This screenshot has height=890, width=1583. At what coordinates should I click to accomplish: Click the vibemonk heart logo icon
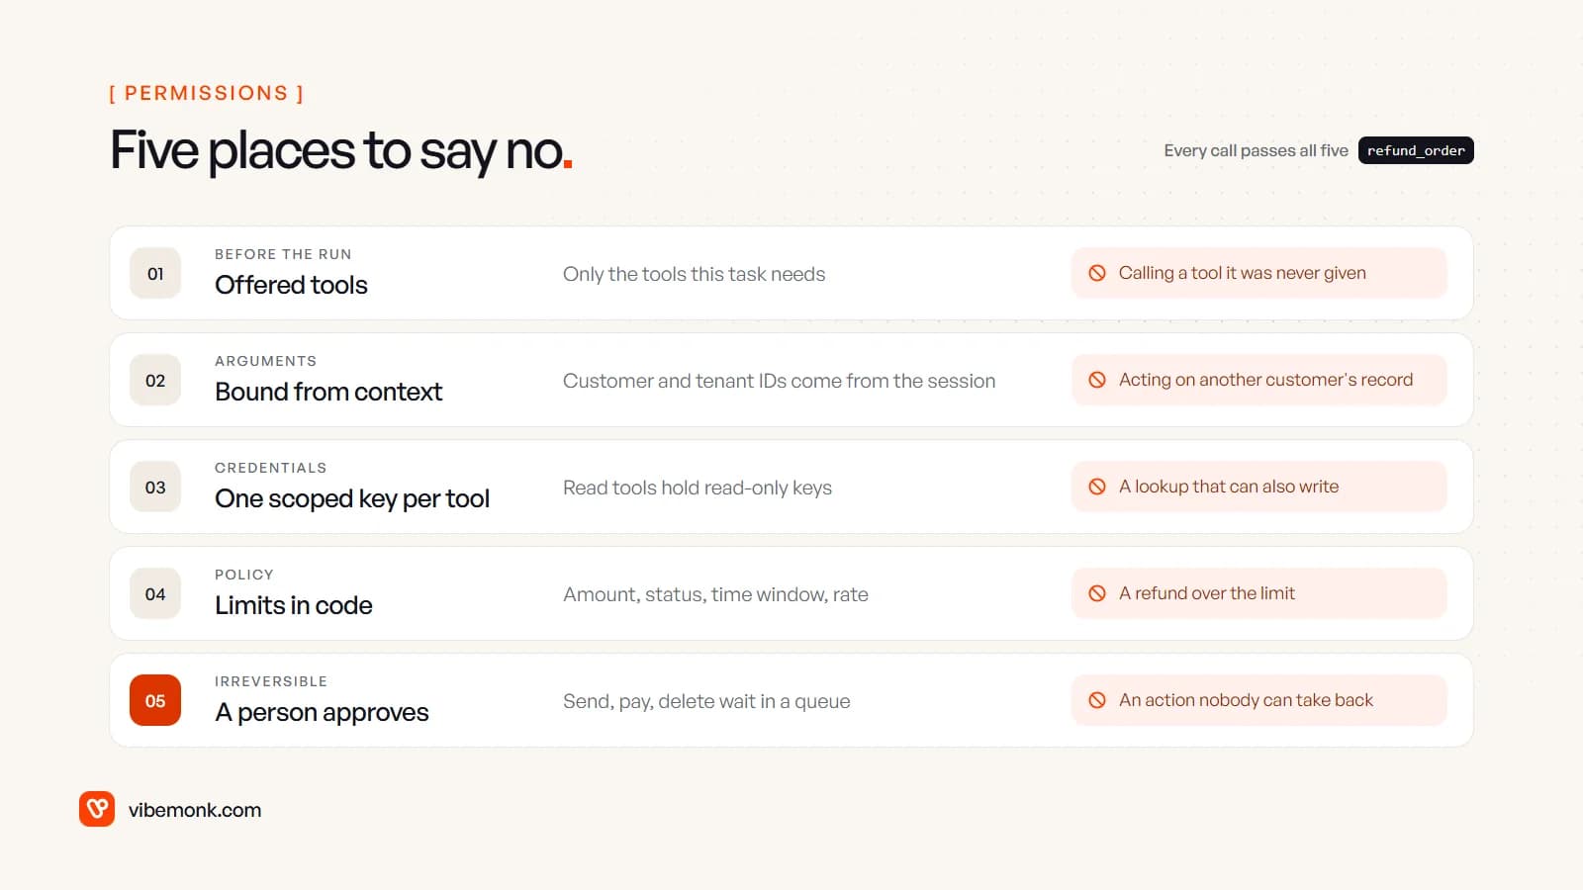pos(97,809)
